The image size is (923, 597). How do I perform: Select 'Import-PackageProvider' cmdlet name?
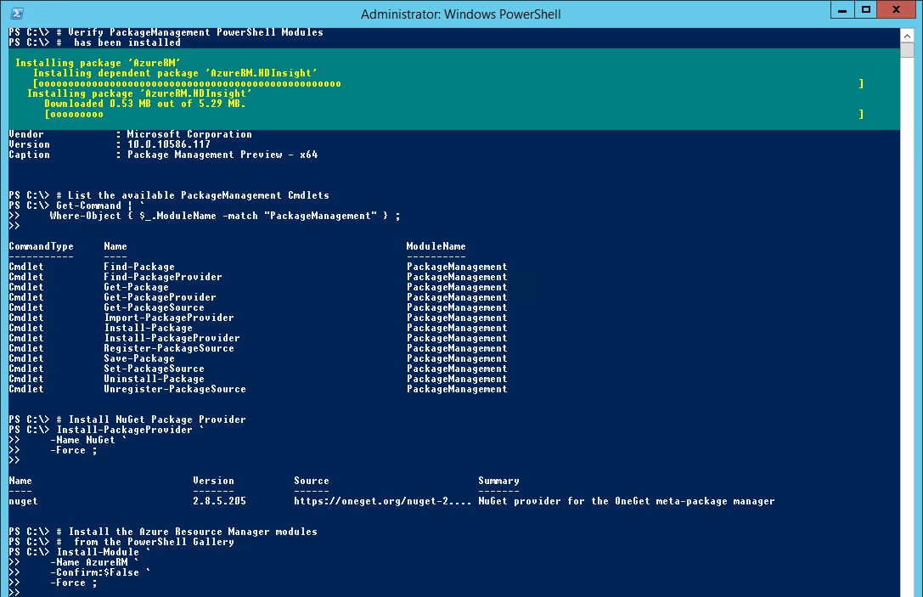(169, 318)
